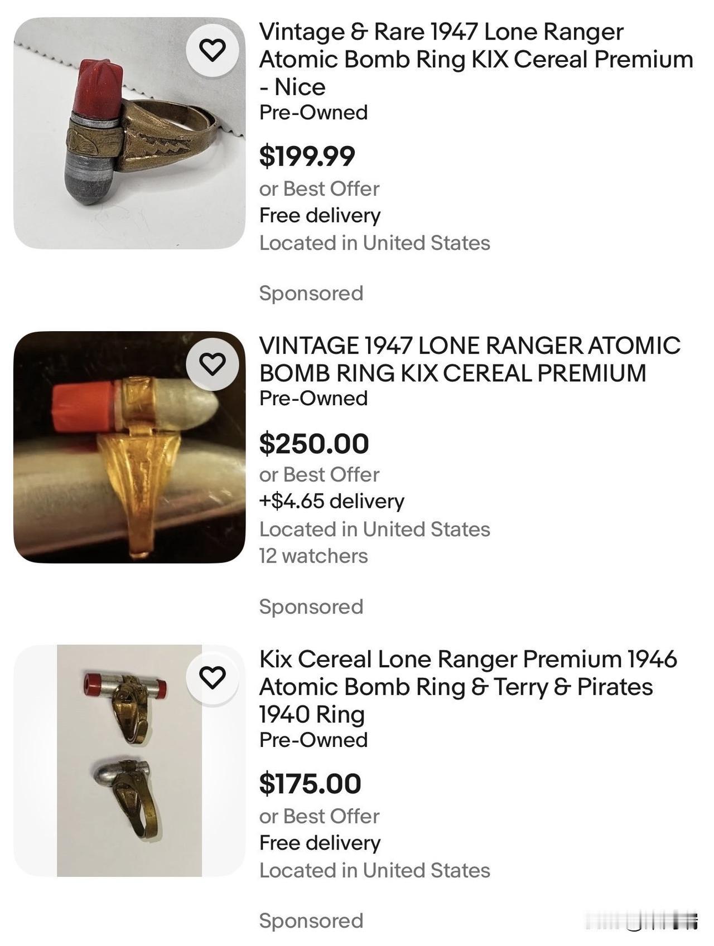Heart the $199.99 Lone Ranger ring listing
Viewport: 714px width, 946px height.
click(x=213, y=50)
